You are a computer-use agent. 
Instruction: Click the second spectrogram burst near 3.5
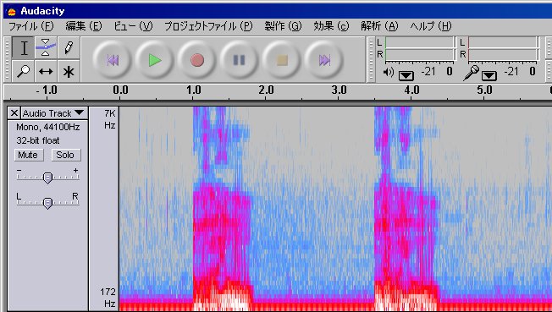(x=406, y=209)
